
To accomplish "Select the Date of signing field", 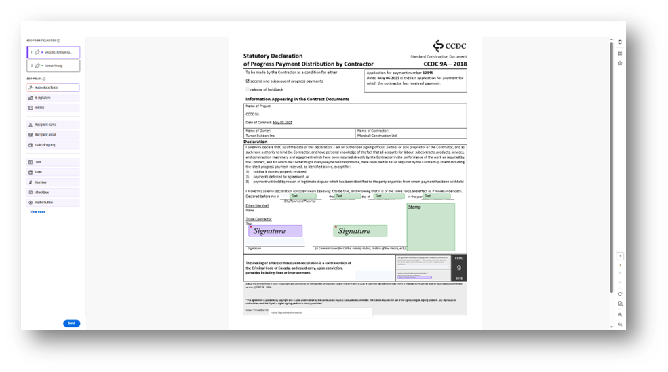I will click(53, 145).
